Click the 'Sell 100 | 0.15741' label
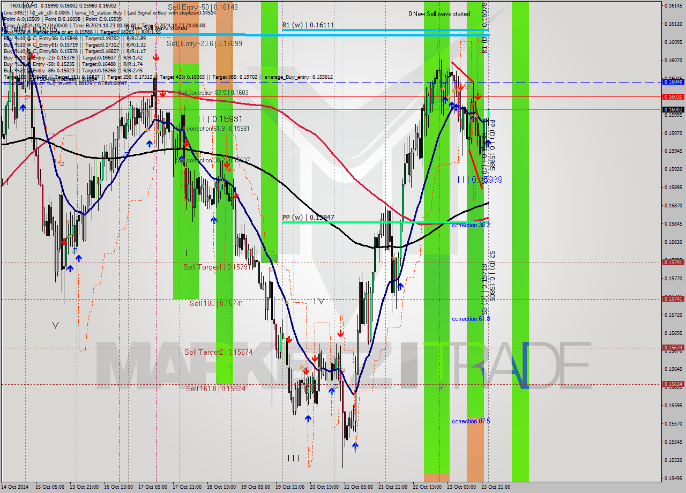This screenshot has height=493, width=686. (217, 303)
